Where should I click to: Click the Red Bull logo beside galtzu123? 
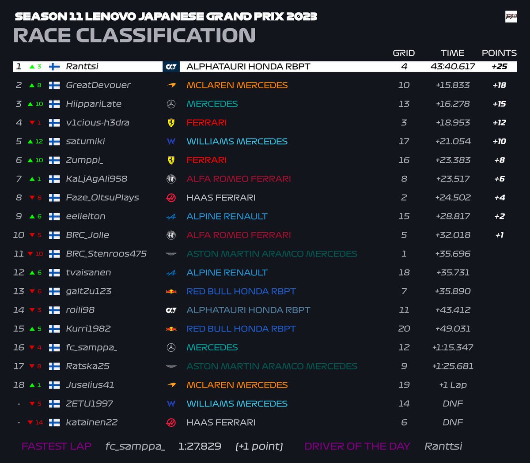pos(171,291)
